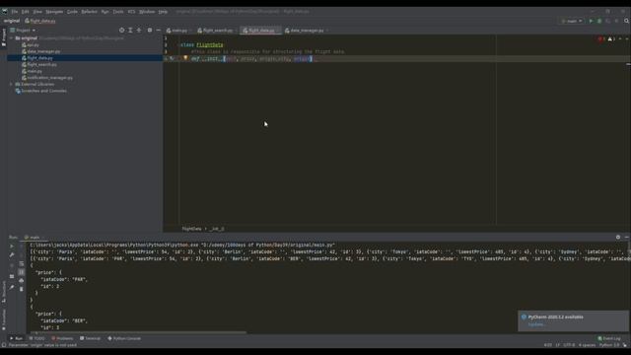The height and width of the screenshot is (355, 631).
Task: Click the horizontal scrollbar in Run console
Action: pos(138,332)
